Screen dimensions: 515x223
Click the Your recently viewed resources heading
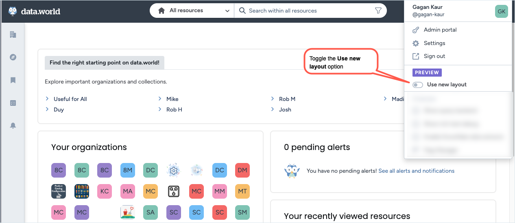(x=347, y=216)
